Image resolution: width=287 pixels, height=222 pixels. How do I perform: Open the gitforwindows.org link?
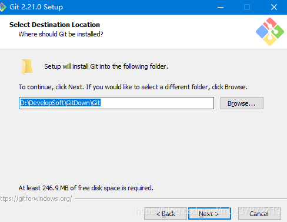click(36, 199)
